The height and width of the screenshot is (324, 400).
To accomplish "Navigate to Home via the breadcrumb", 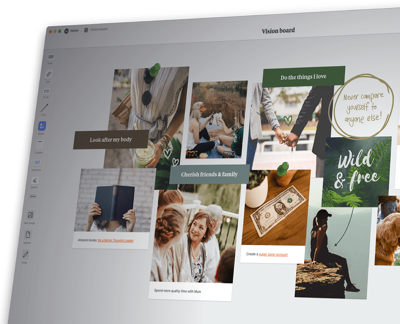I will click(75, 30).
